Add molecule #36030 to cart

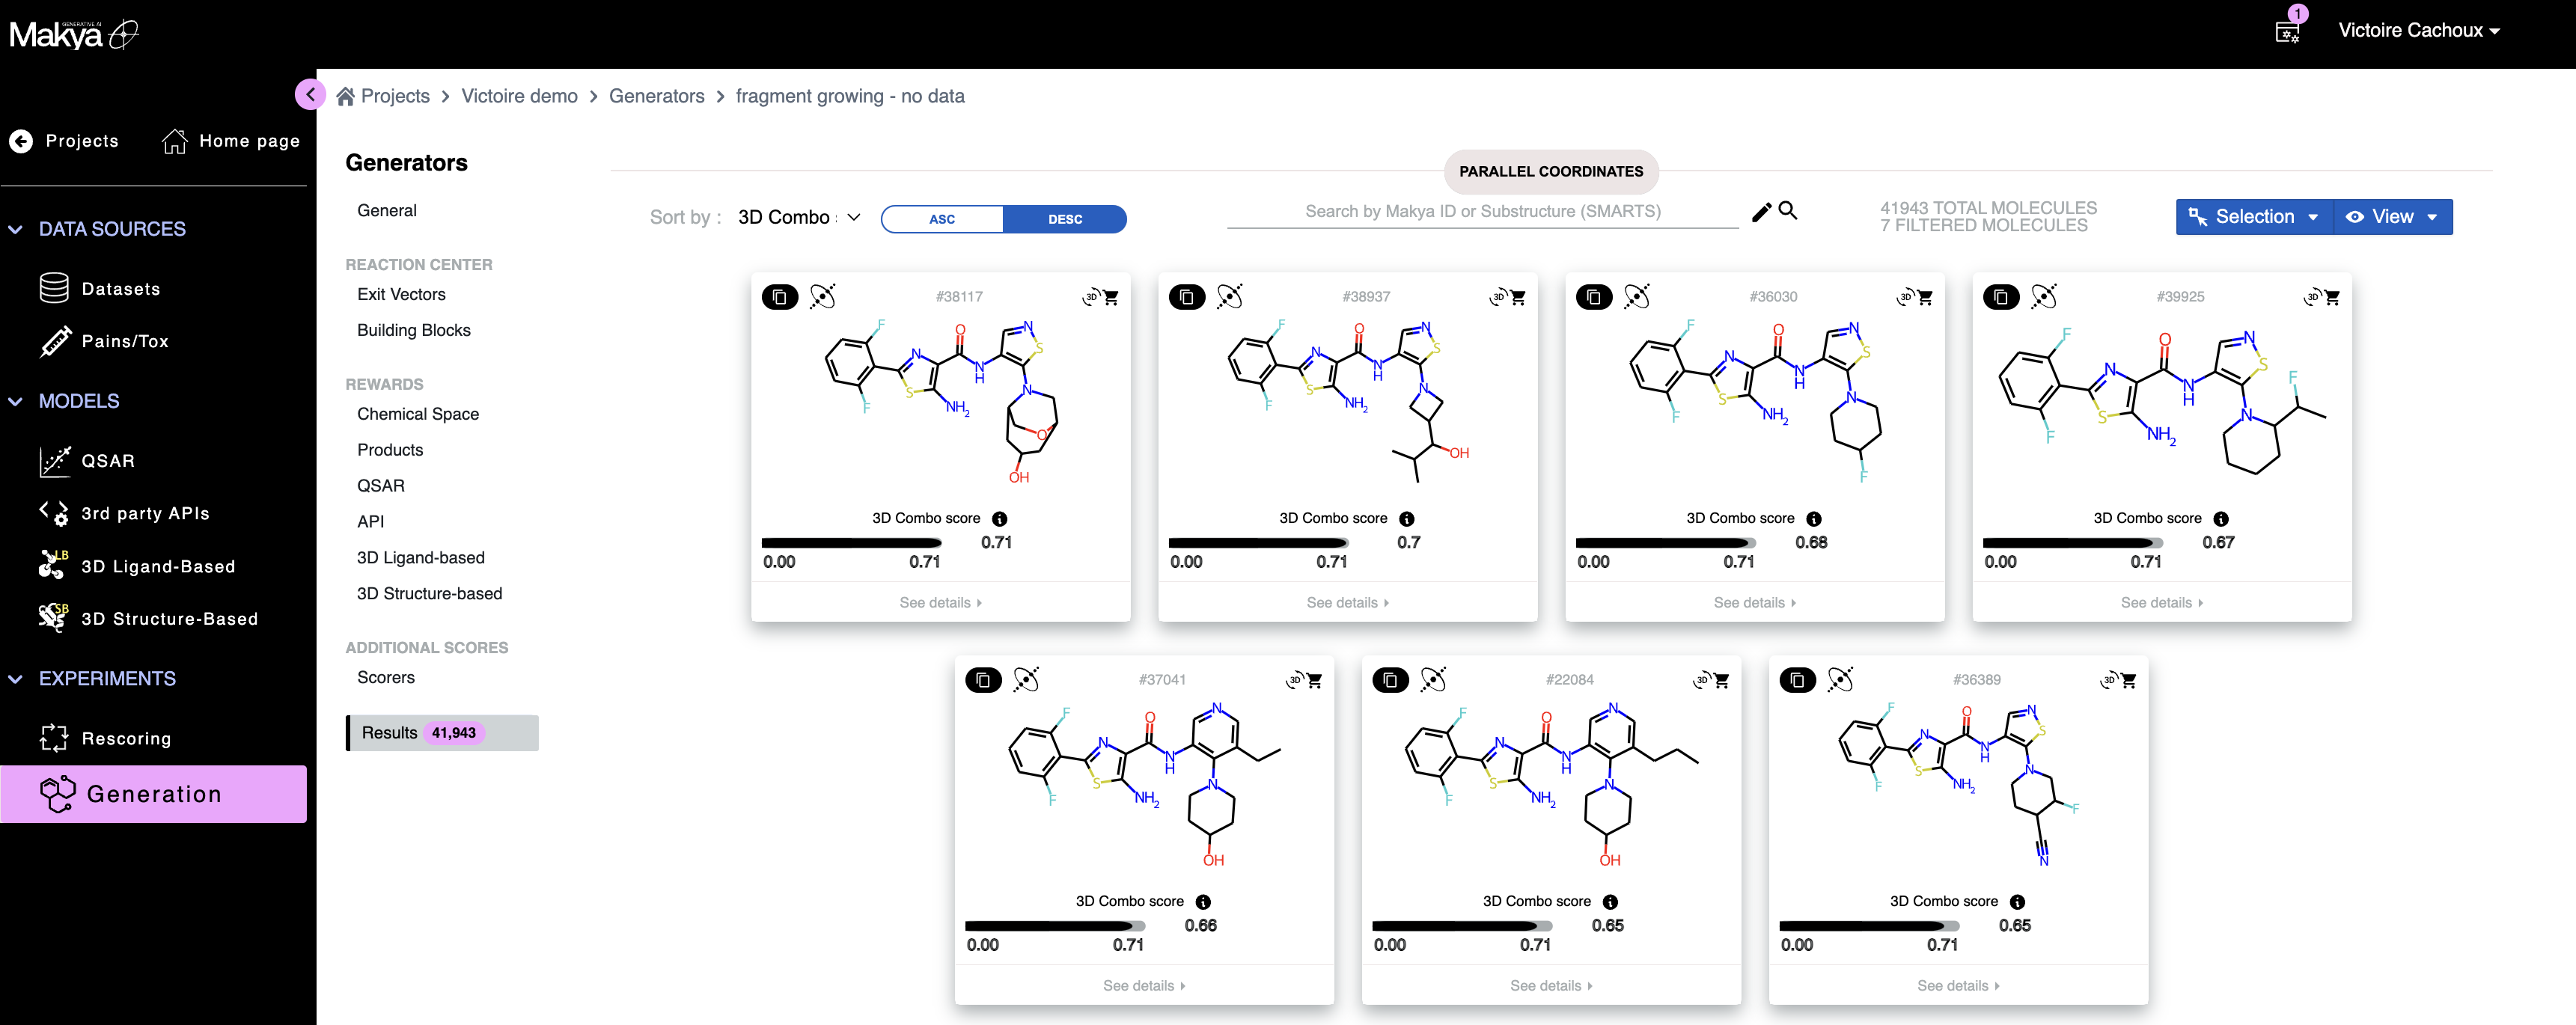[1925, 298]
